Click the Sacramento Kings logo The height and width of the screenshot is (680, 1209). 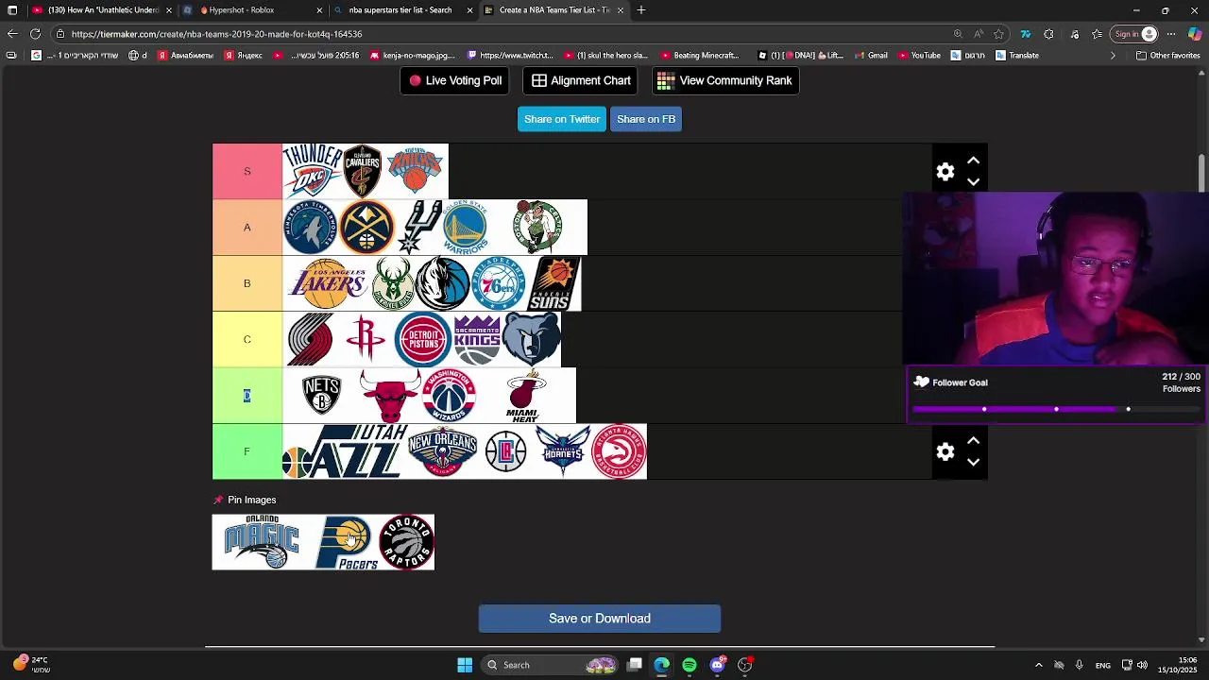click(477, 340)
